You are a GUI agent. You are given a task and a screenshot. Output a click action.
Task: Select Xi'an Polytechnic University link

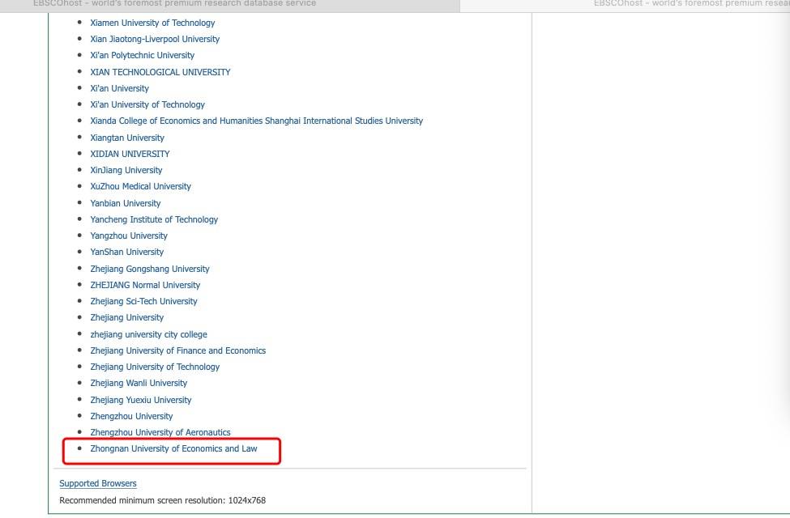(x=142, y=55)
